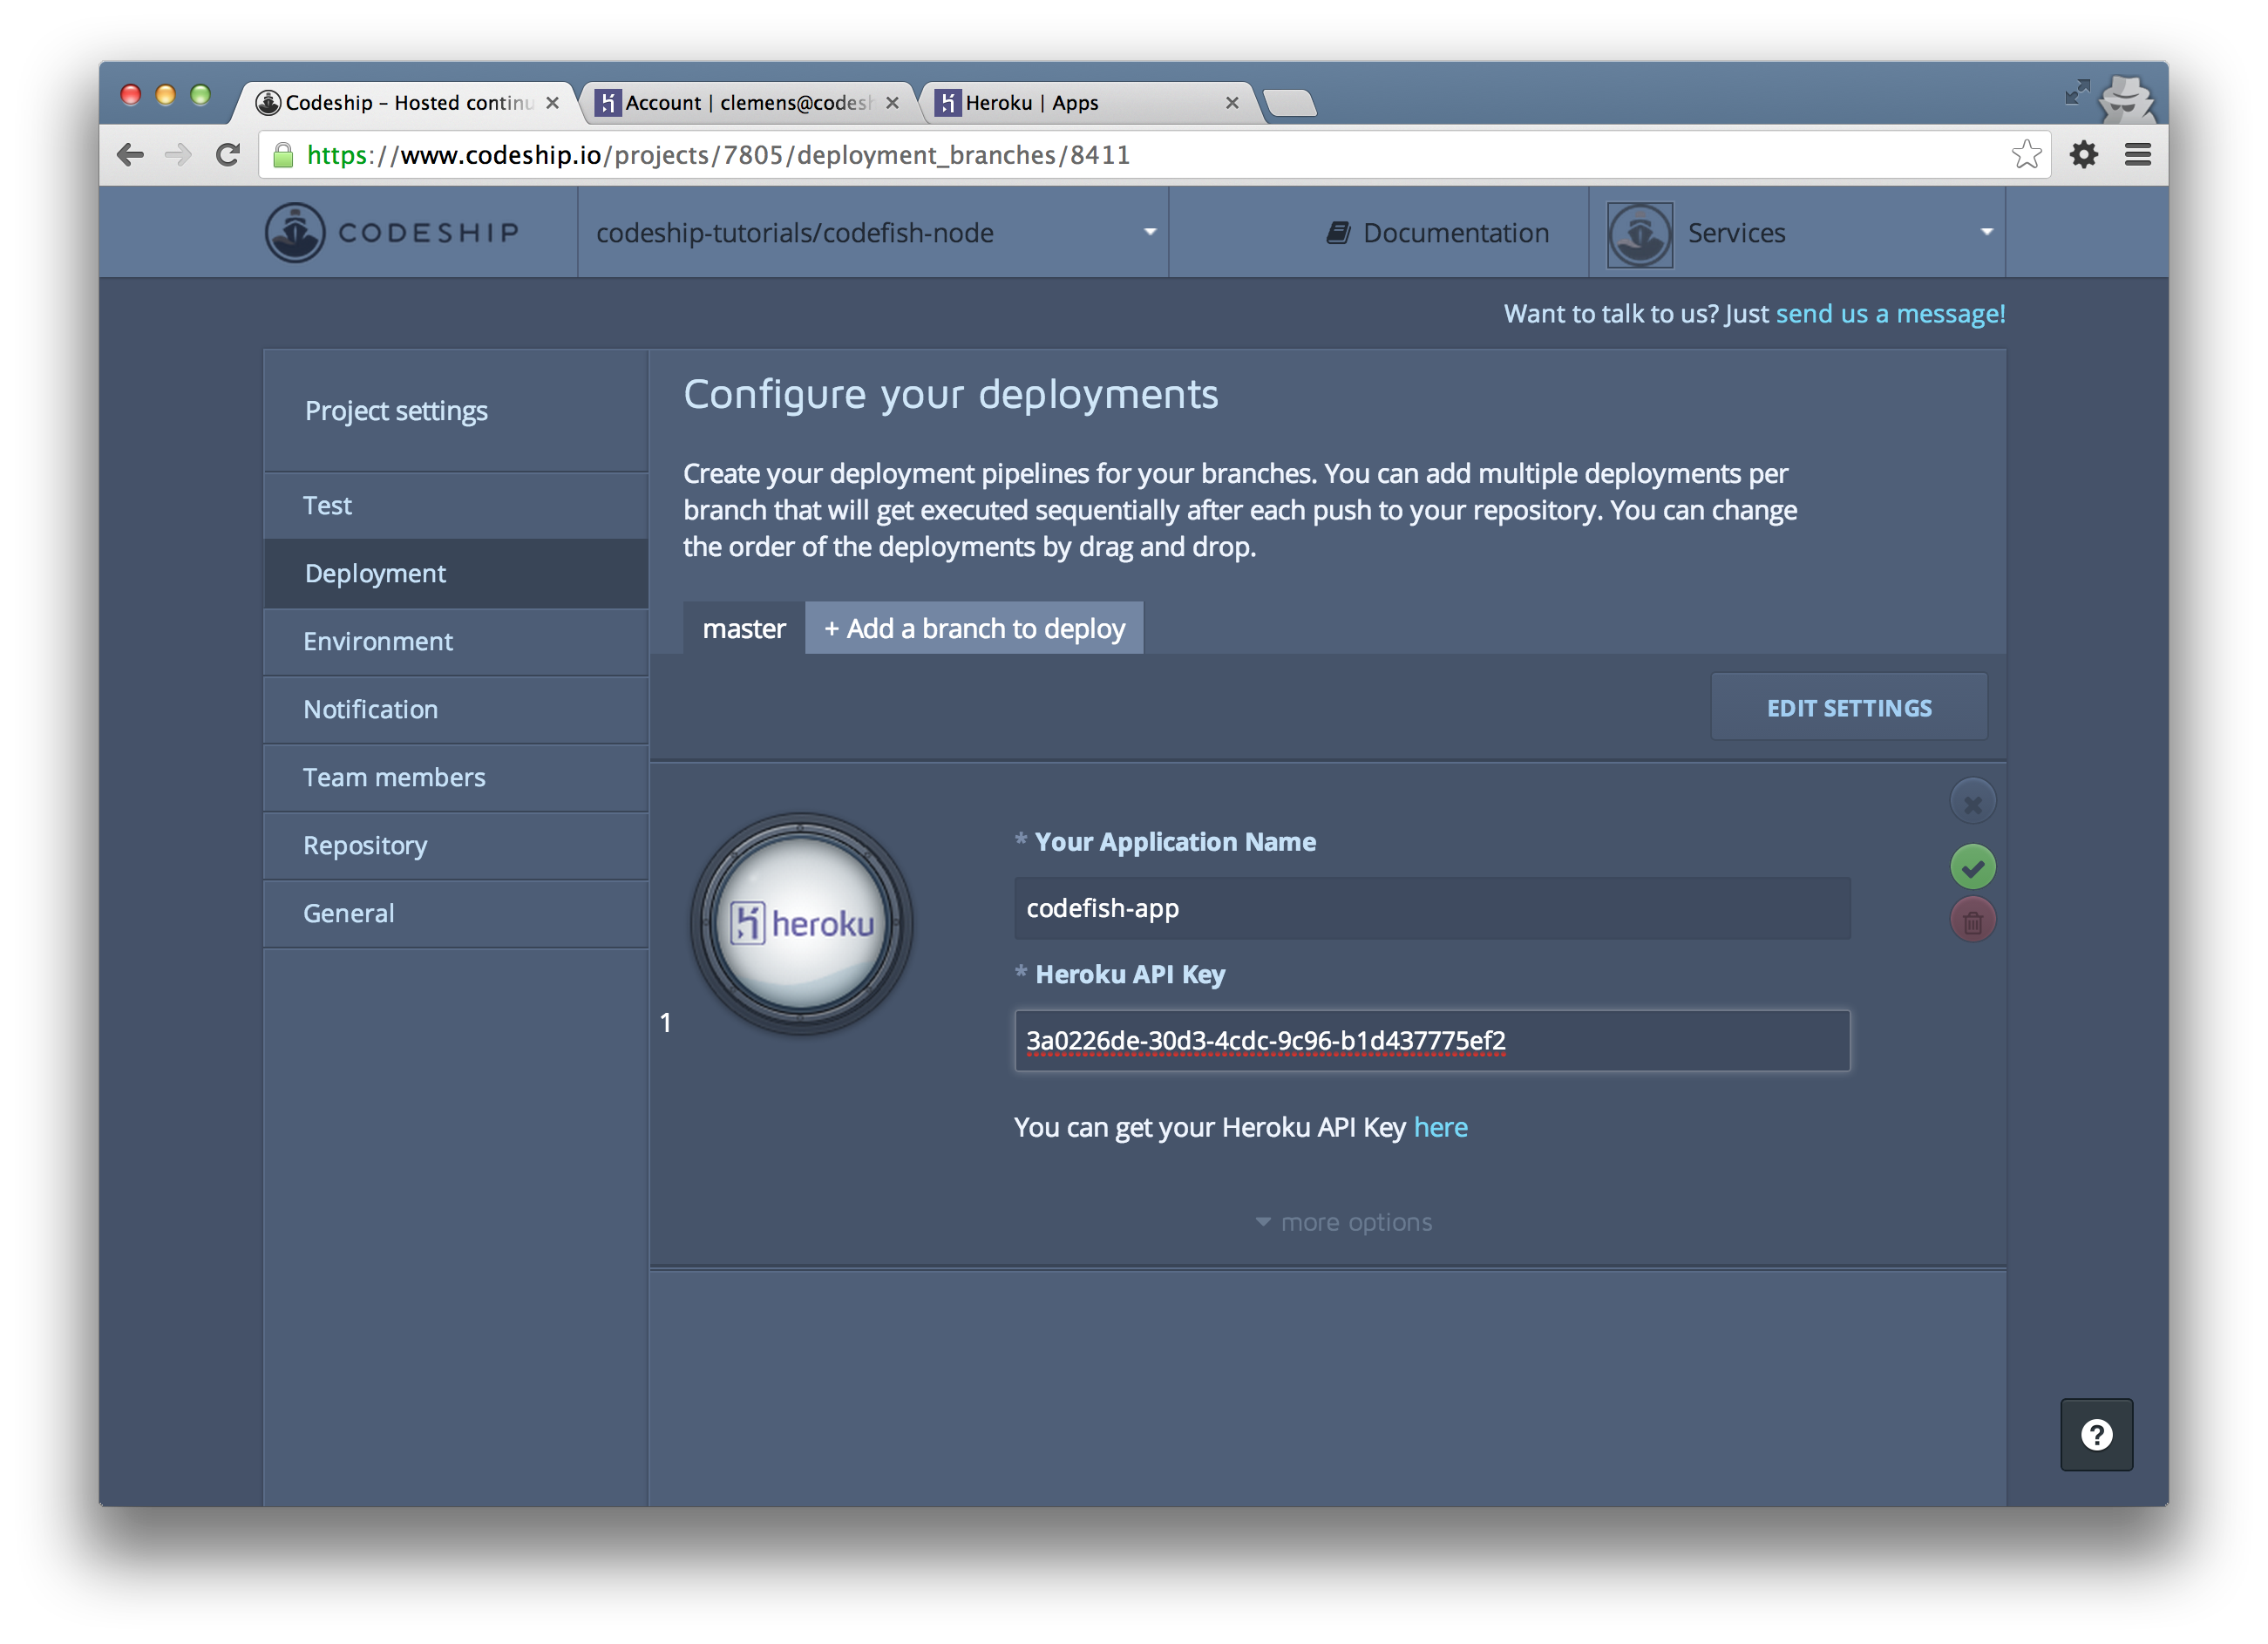The image size is (2268, 1644).
Task: Expand more options section
Action: point(1344,1222)
